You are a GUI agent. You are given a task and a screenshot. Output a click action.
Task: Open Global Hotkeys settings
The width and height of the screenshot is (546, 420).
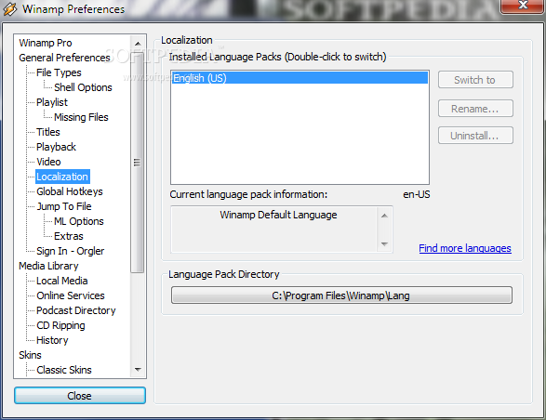pyautogui.click(x=70, y=191)
